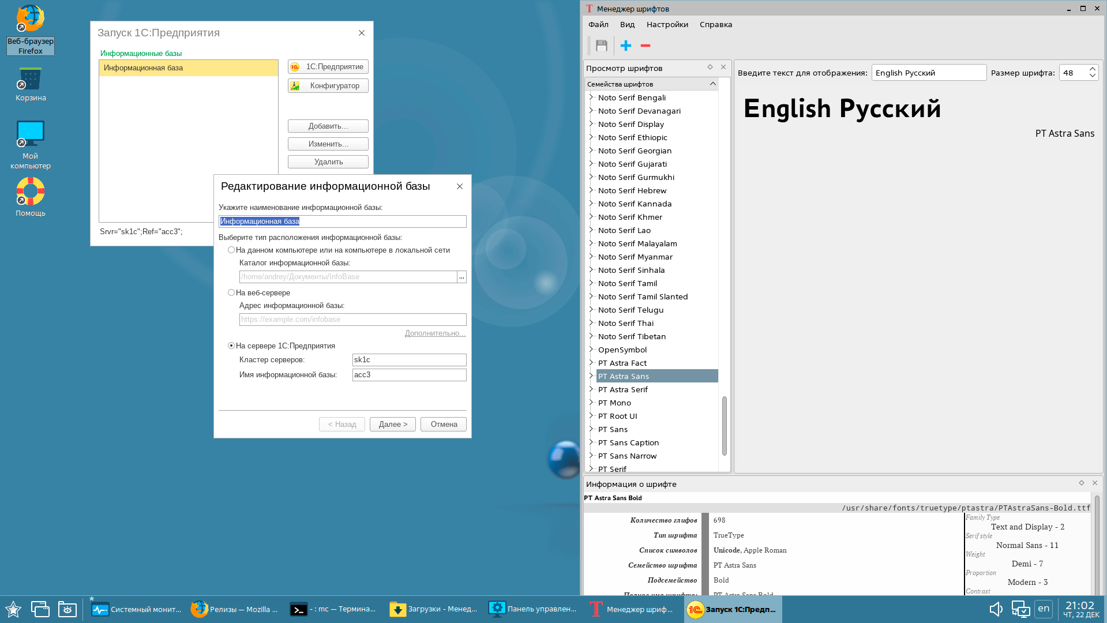Click the volume speaker tray icon

(996, 609)
